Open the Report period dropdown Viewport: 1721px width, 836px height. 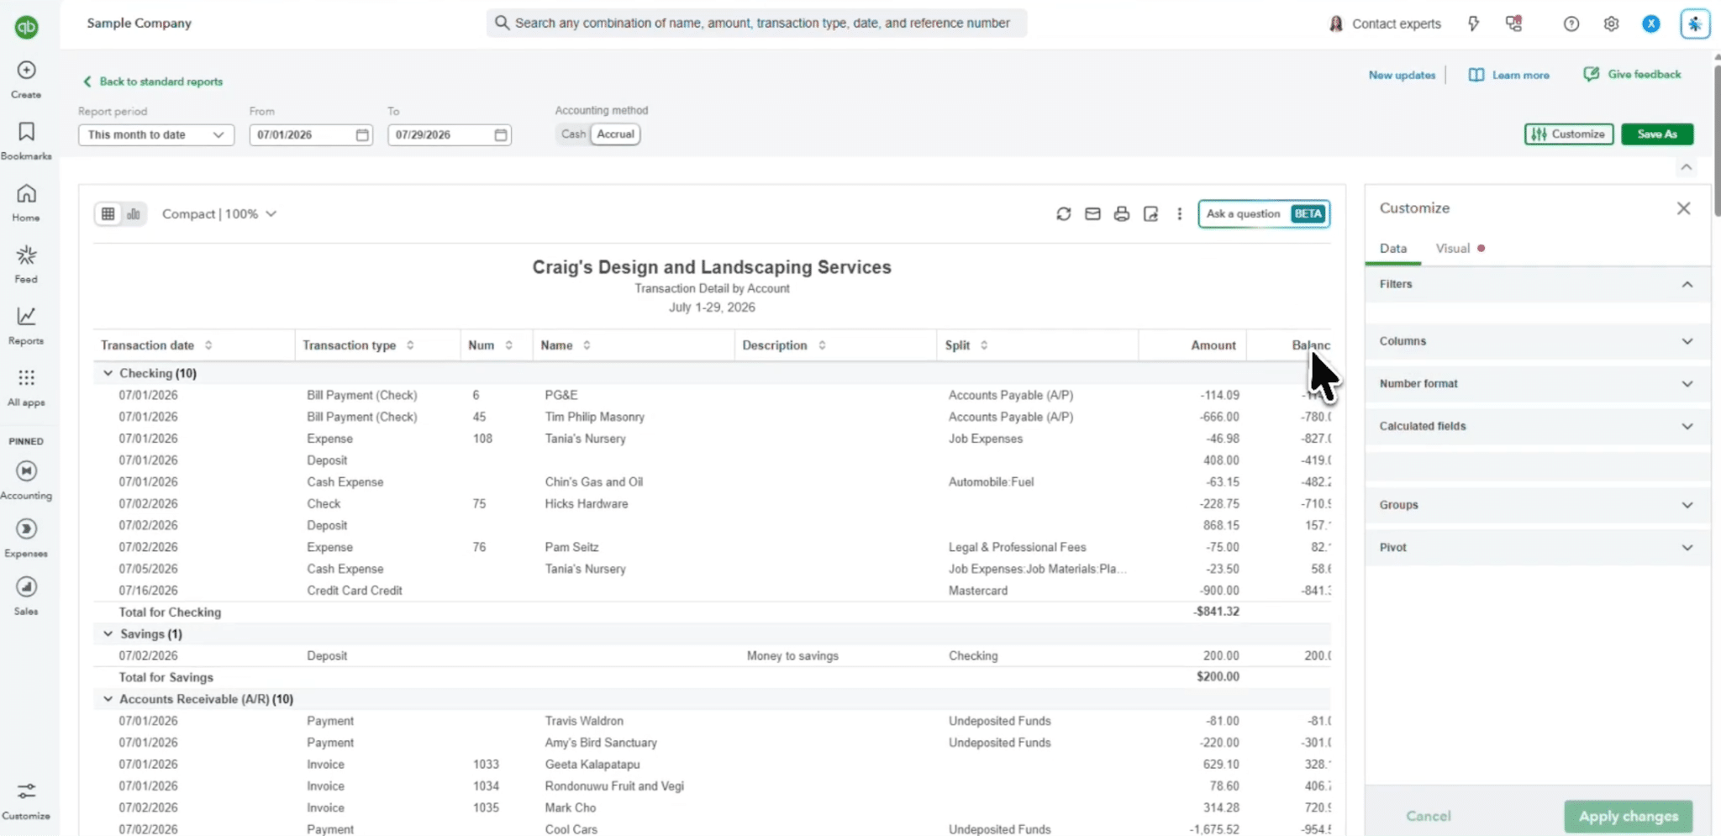156,135
